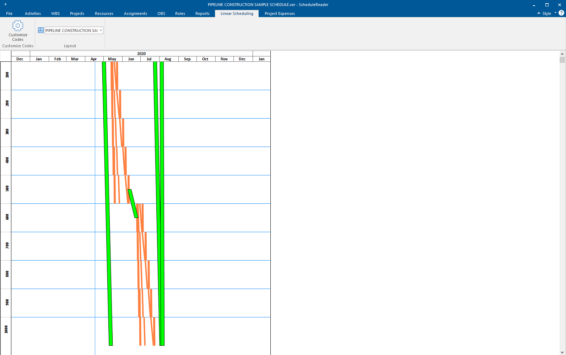
Task: Go to the WBS tab
Action: pyautogui.click(x=55, y=13)
